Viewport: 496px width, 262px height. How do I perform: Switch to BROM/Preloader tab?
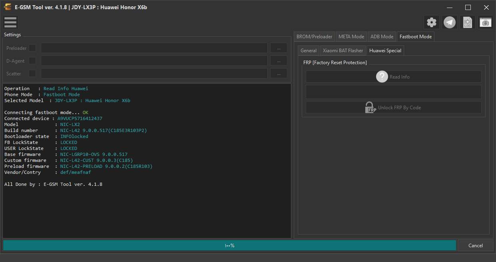314,36
